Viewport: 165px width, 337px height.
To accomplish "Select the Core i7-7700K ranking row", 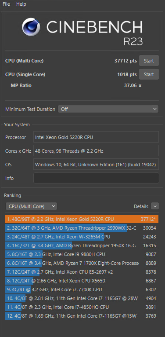I will [82, 290].
